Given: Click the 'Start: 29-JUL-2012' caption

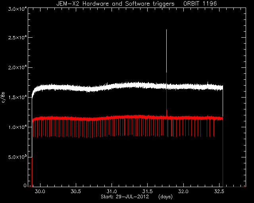Looking at the screenshot, I should 125,197.
